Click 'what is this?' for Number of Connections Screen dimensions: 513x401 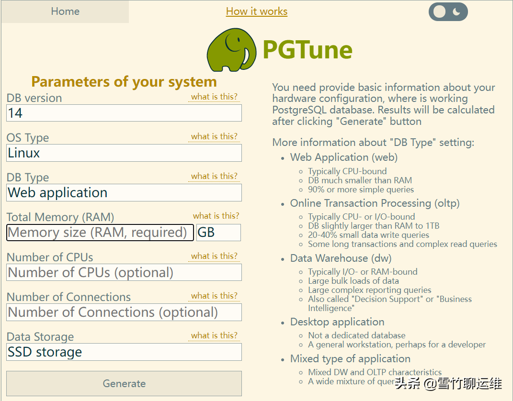point(214,296)
